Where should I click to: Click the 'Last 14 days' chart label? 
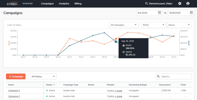pos(14,25)
